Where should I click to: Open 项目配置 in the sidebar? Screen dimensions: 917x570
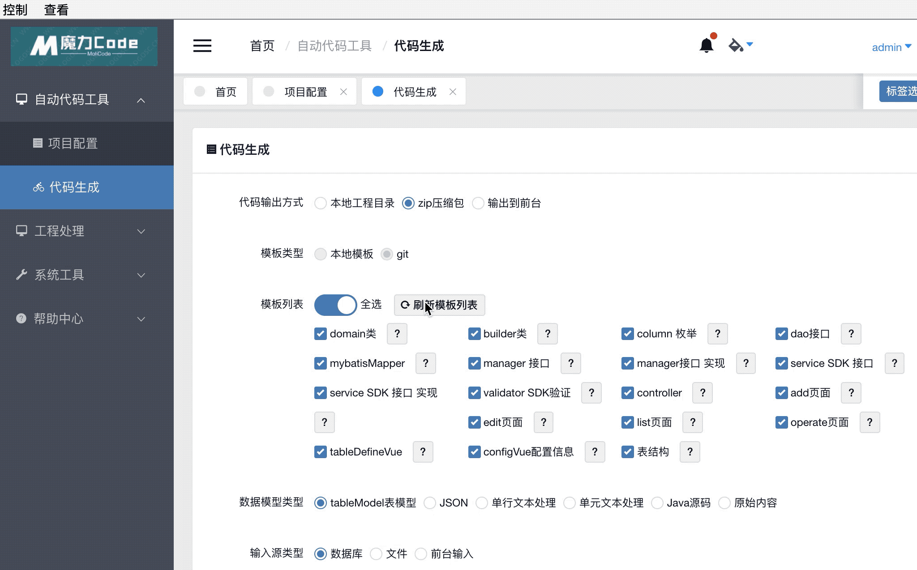[73, 143]
